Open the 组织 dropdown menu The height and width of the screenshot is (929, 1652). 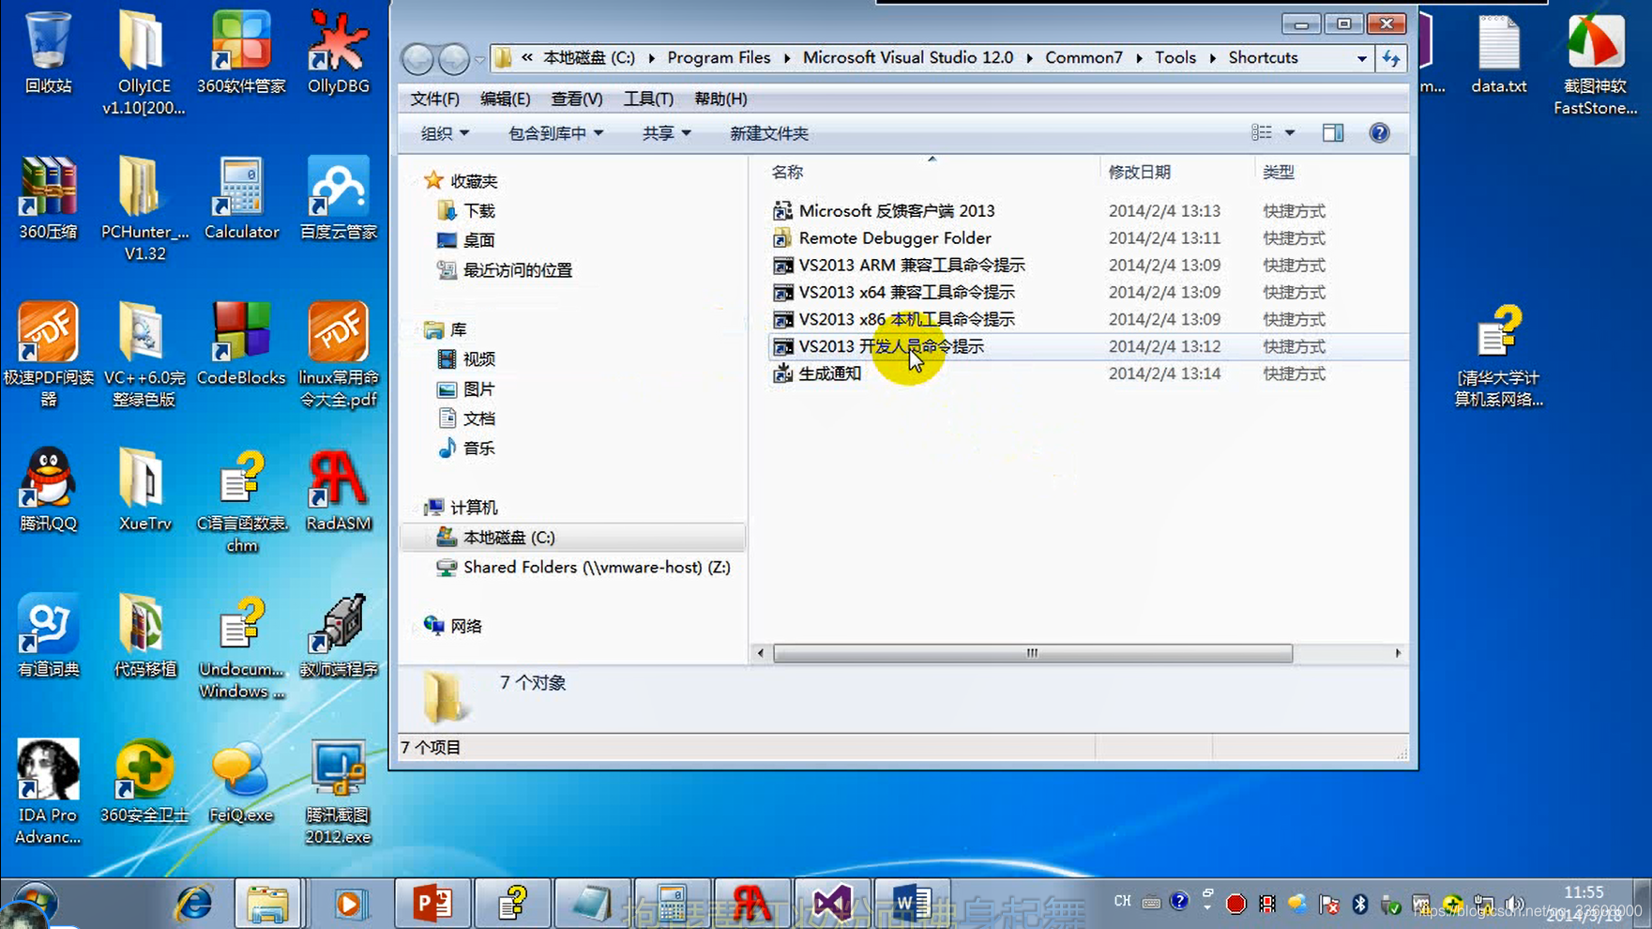(445, 133)
